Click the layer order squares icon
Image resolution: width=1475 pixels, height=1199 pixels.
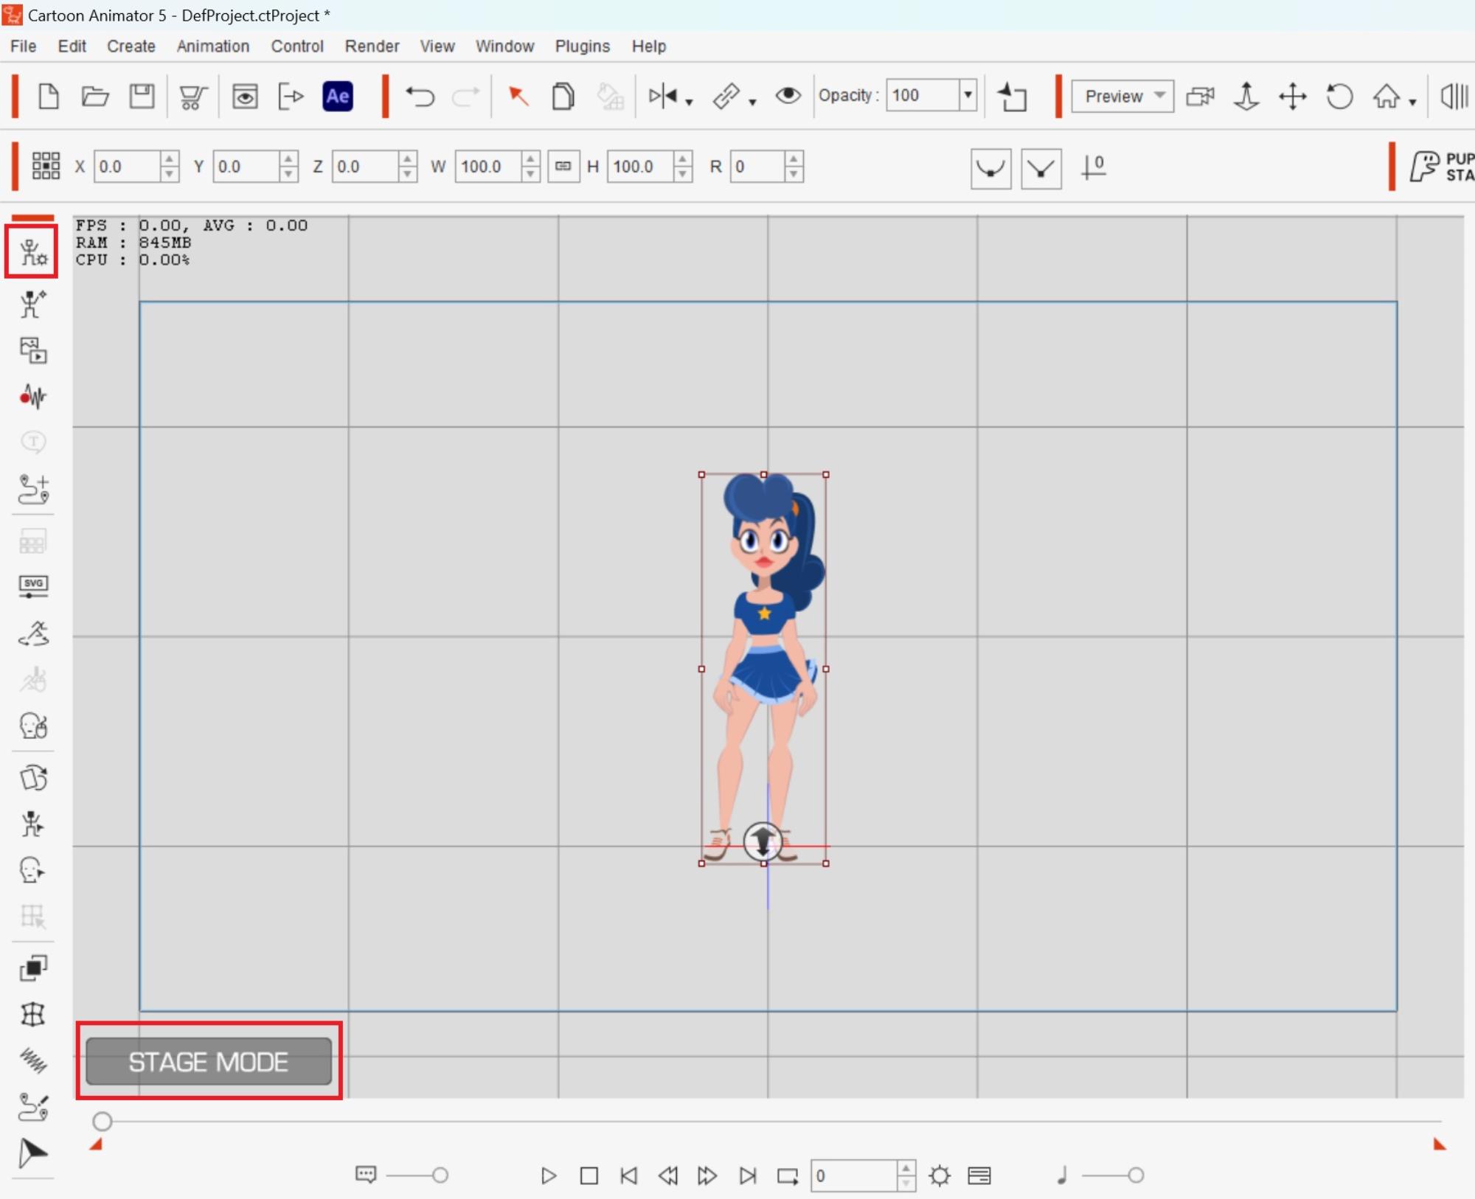33,968
